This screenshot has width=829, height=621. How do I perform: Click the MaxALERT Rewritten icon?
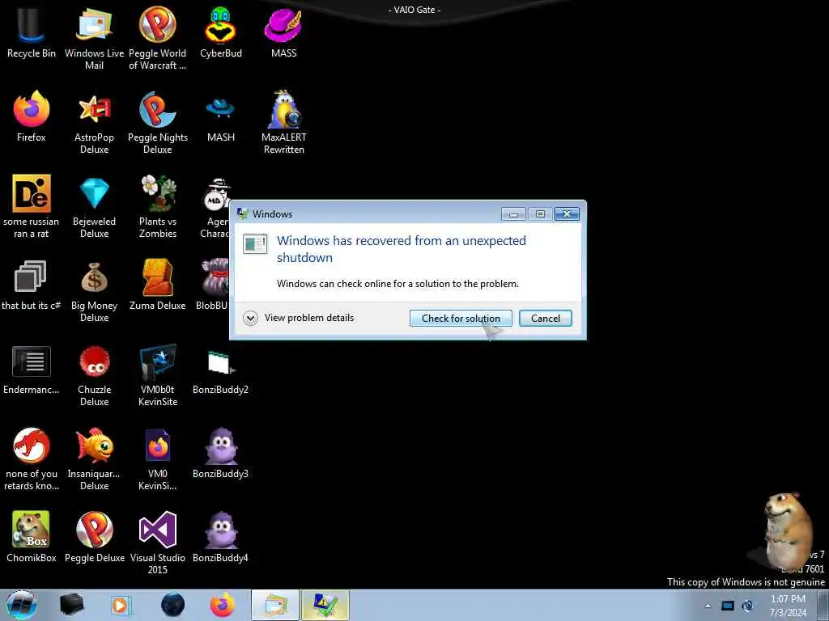[x=284, y=123]
